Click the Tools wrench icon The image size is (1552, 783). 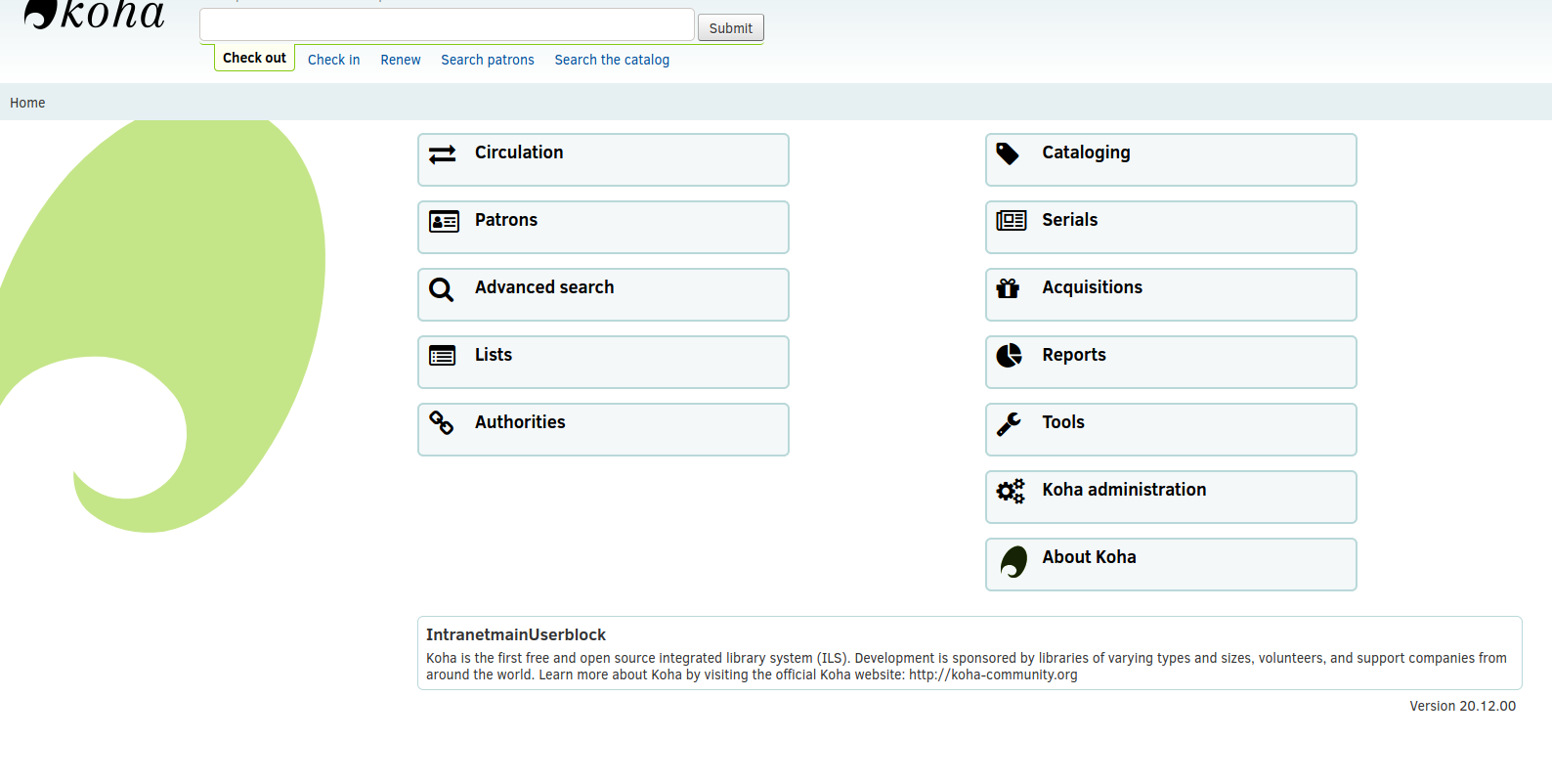point(1009,423)
